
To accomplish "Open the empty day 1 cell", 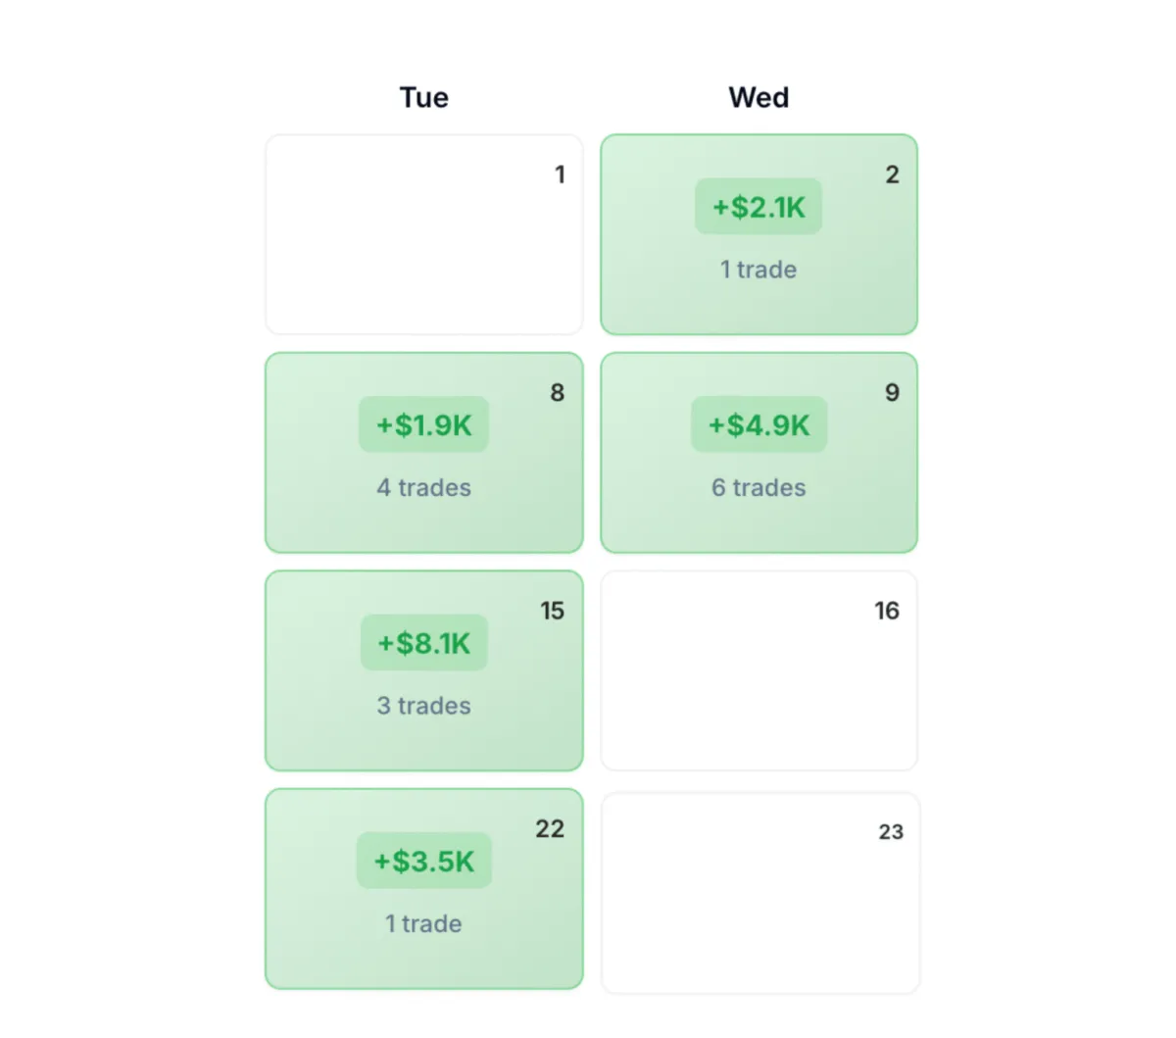I will pos(424,235).
